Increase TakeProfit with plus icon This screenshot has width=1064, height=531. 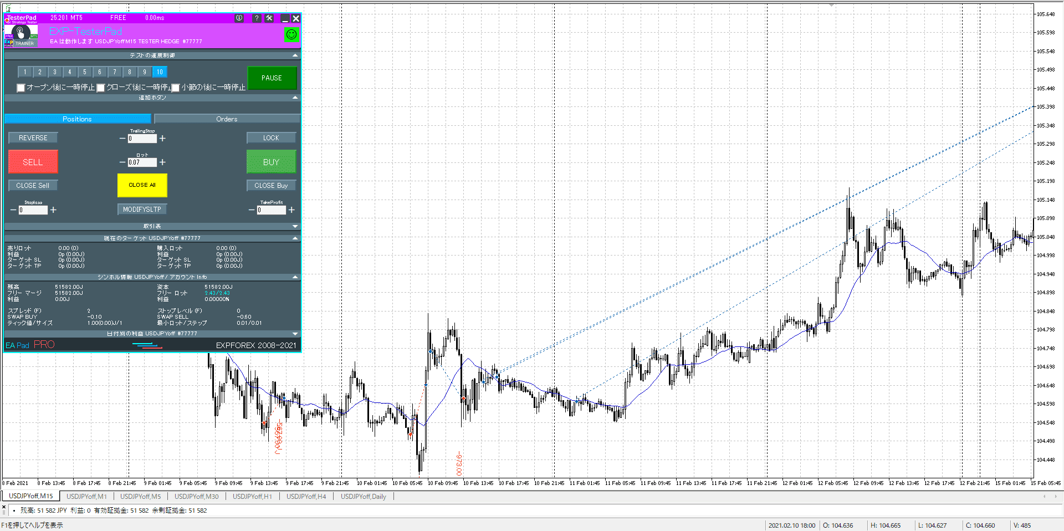(291, 210)
